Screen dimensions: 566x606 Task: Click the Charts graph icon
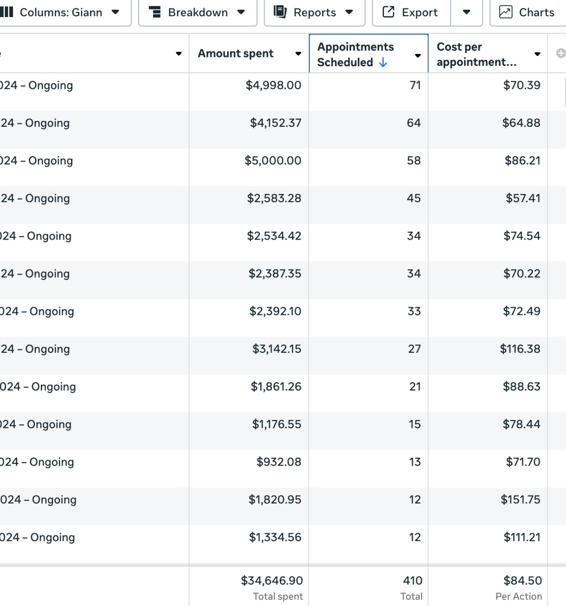(x=505, y=12)
